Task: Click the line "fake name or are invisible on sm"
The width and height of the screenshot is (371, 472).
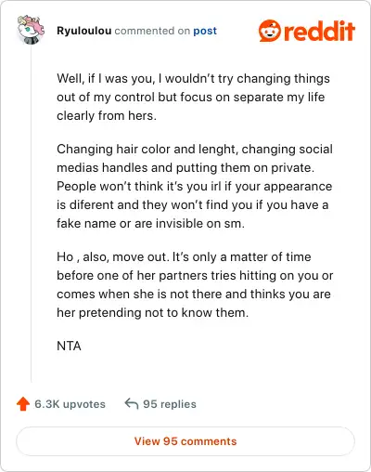Action: [150, 223]
